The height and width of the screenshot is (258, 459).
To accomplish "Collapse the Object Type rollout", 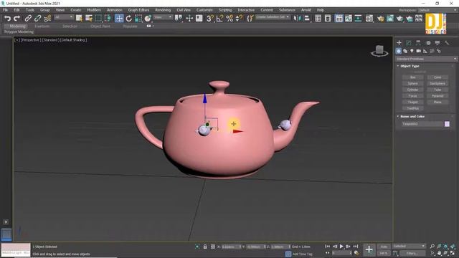I will [x=398, y=66].
